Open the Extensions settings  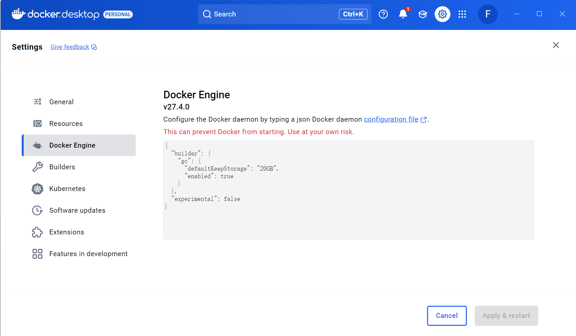[79, 232]
